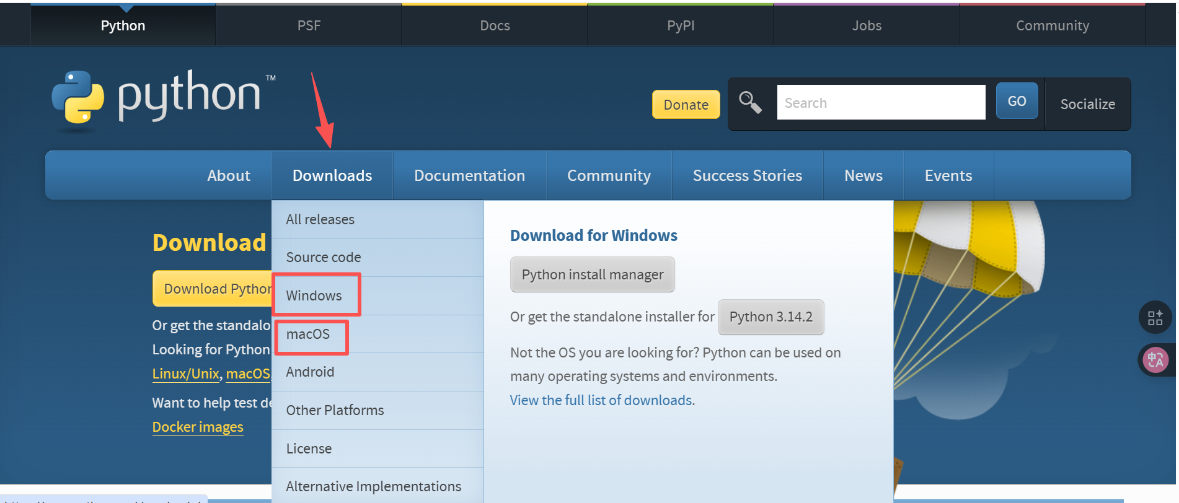The height and width of the screenshot is (503, 1179).
Task: Focus the Search input field
Action: click(x=881, y=102)
